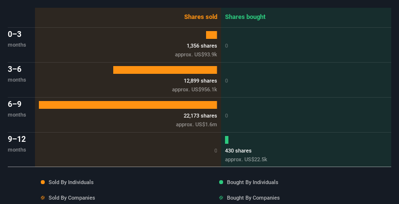Viewport: 399px width, 204px height.
Task: Select the Sold By Individuals legend label
Action: point(71,182)
